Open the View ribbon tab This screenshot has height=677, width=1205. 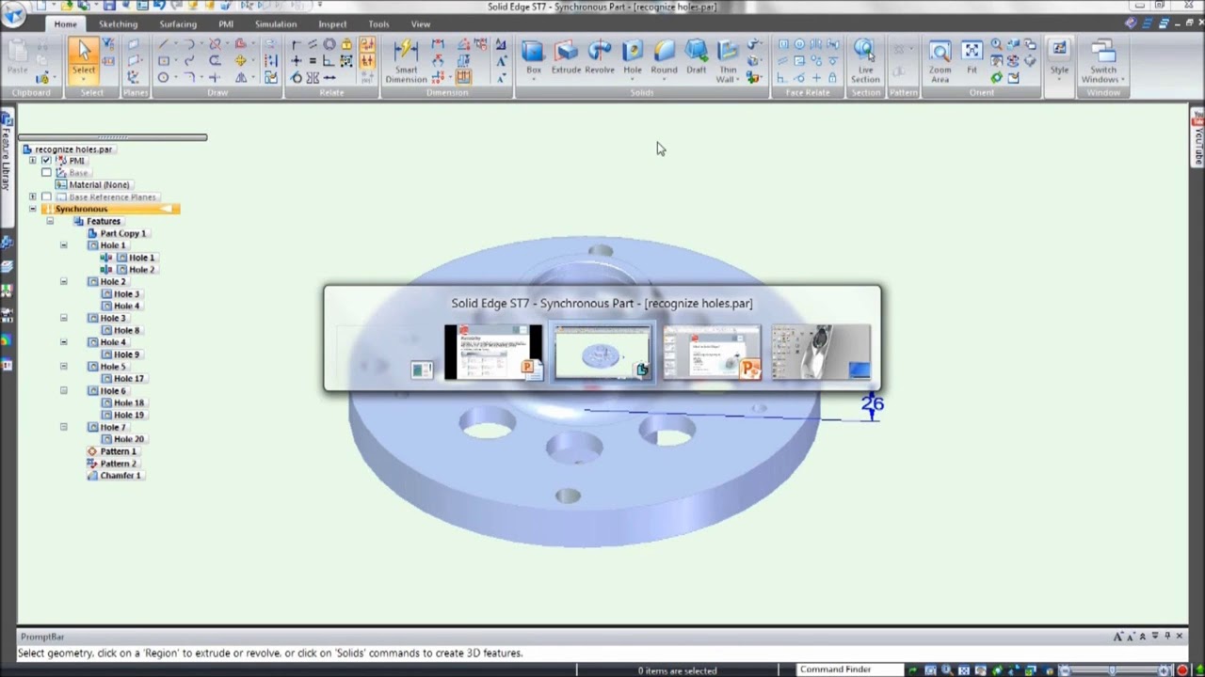tap(421, 24)
